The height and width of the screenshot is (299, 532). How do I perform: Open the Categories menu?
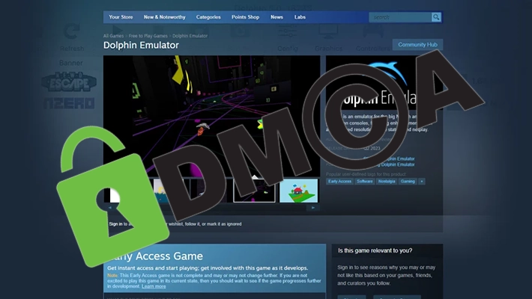click(x=208, y=17)
